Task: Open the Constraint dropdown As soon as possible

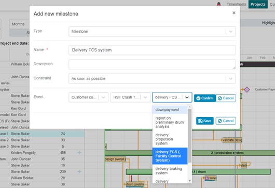Action: tap(152, 79)
